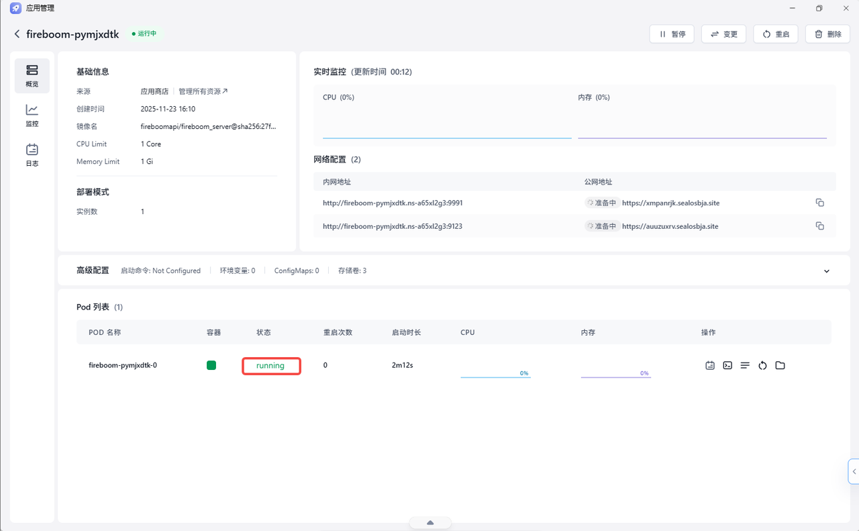
Task: Click the real-time CPU (0%) chart
Action: [447, 115]
